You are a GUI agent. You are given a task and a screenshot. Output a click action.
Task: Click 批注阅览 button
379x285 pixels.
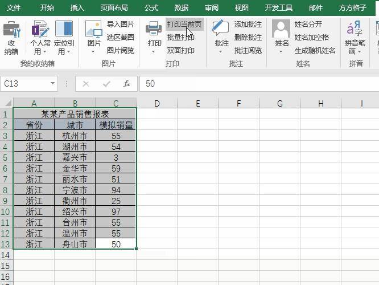[248, 50]
